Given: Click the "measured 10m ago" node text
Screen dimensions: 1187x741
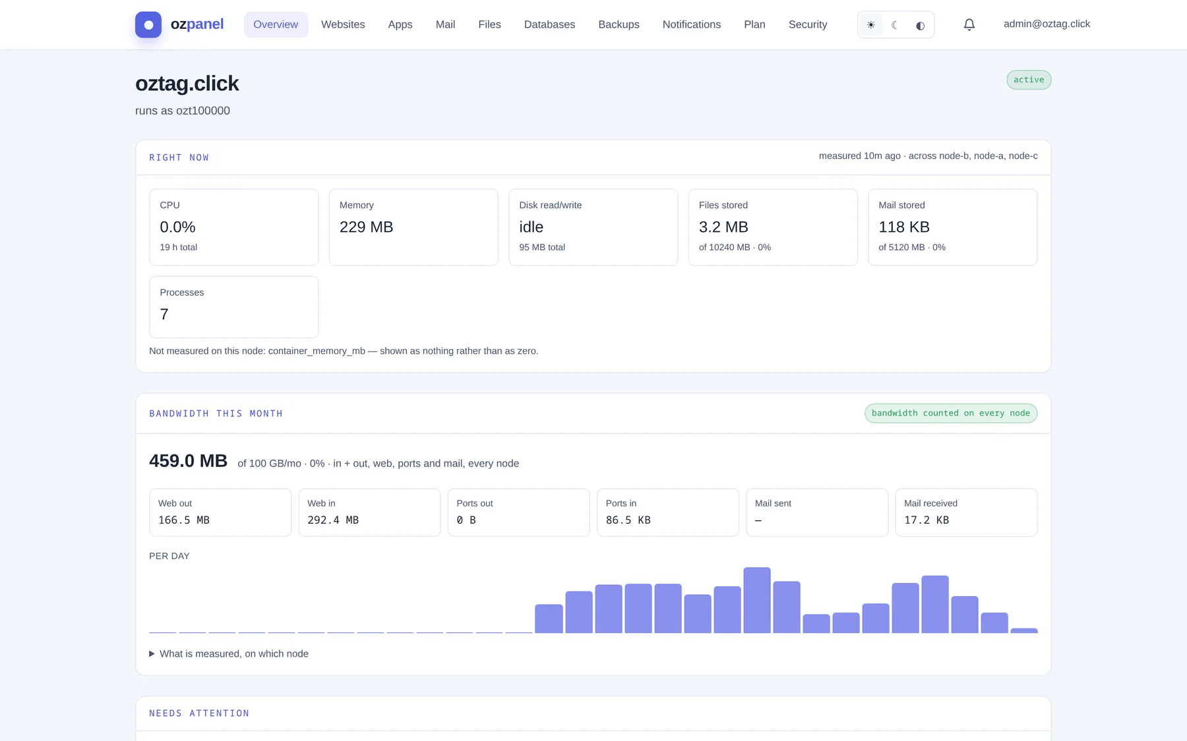Looking at the screenshot, I should (x=928, y=156).
